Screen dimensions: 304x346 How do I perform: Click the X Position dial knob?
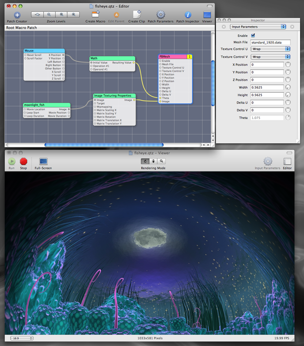pos(288,64)
